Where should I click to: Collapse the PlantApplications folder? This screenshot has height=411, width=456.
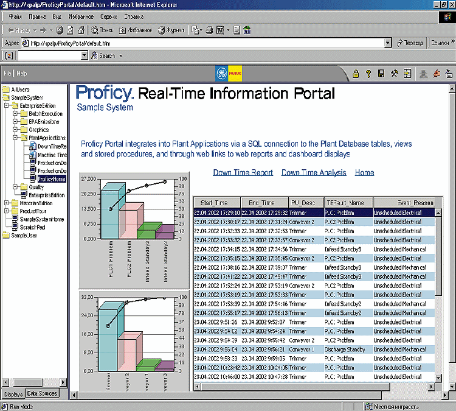15,138
